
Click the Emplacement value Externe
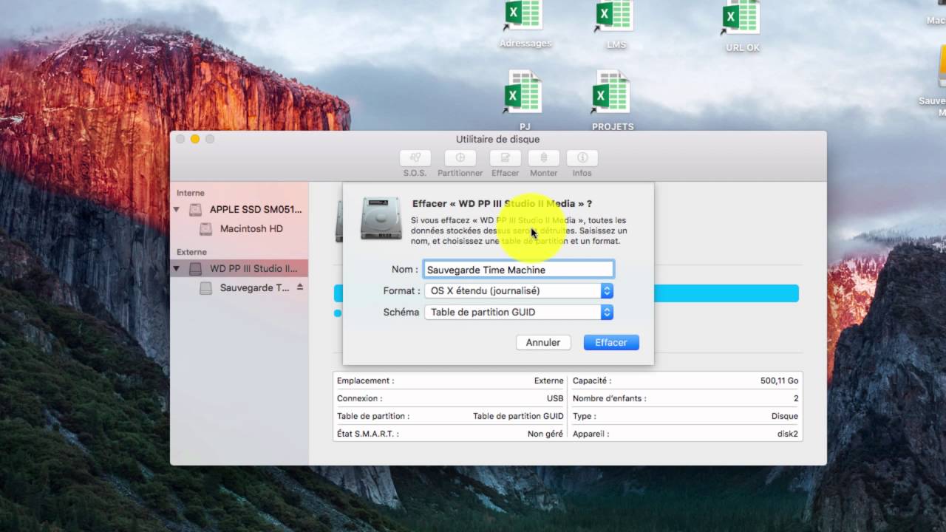pyautogui.click(x=548, y=381)
